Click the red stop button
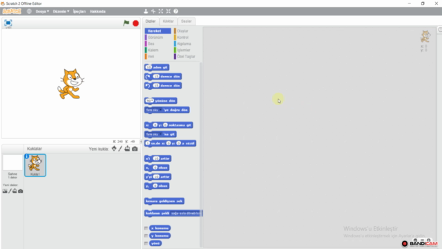442x249 pixels. (135, 23)
